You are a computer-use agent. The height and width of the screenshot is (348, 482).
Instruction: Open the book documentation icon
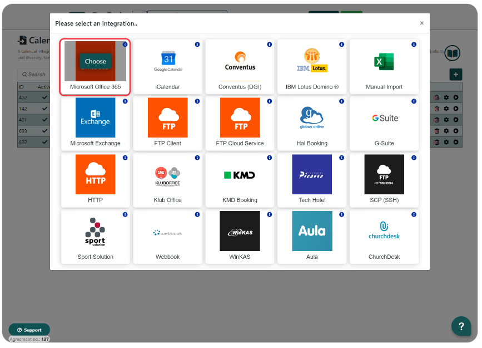[452, 53]
